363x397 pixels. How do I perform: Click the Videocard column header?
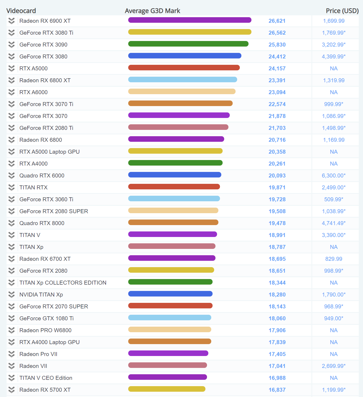[21, 11]
